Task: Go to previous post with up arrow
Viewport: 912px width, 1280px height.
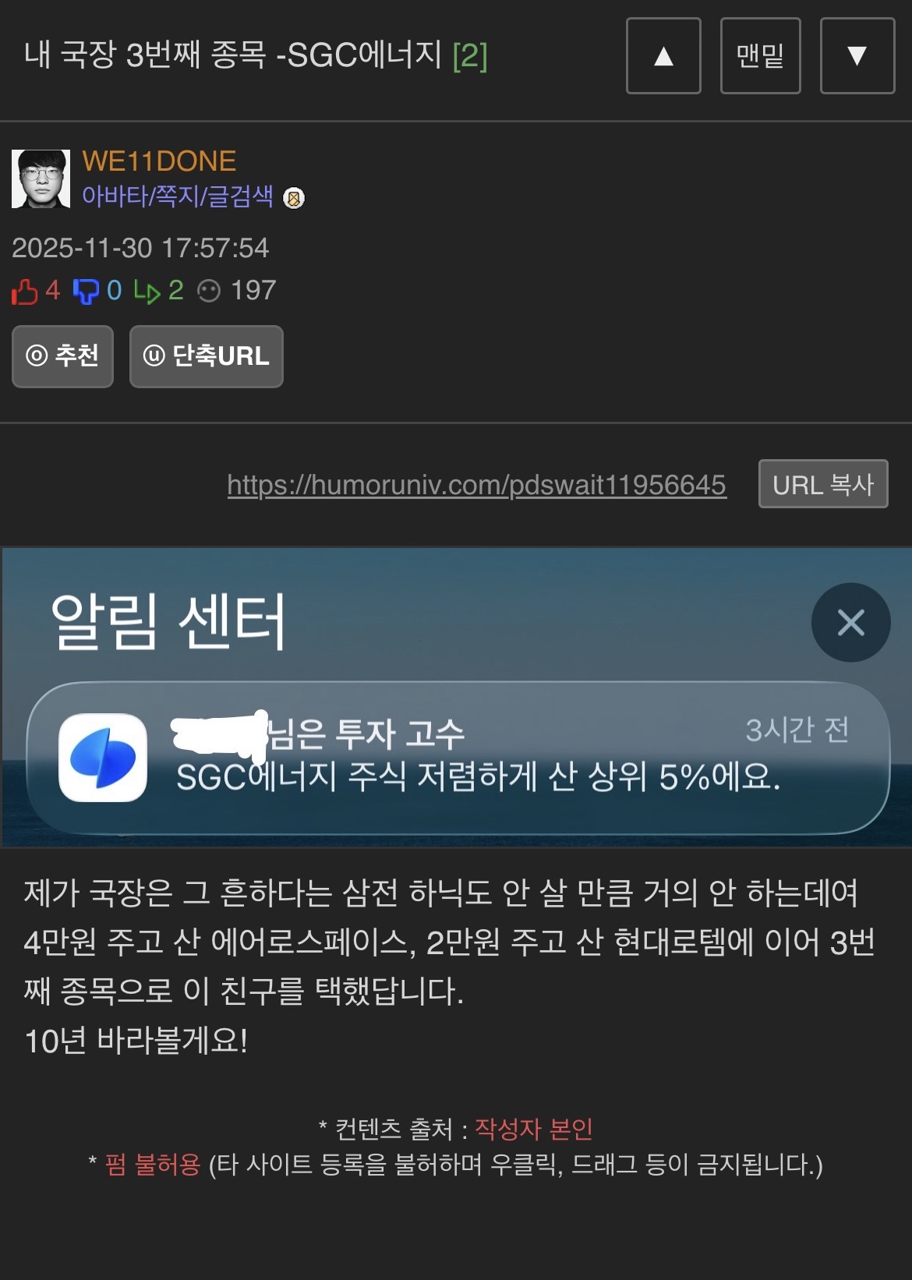Action: click(x=663, y=55)
